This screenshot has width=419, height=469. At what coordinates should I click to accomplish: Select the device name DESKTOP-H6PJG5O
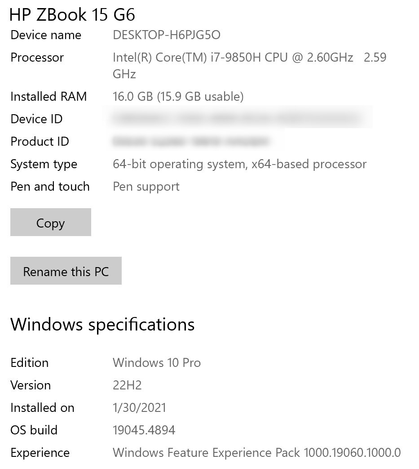coord(166,35)
